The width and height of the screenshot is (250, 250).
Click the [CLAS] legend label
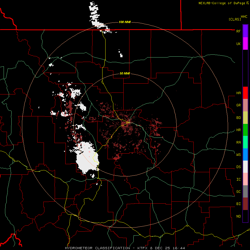tap(235, 19)
